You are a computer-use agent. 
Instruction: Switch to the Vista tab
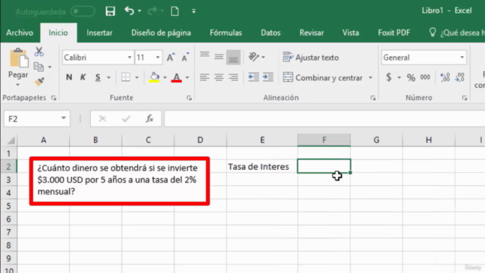pyautogui.click(x=350, y=33)
